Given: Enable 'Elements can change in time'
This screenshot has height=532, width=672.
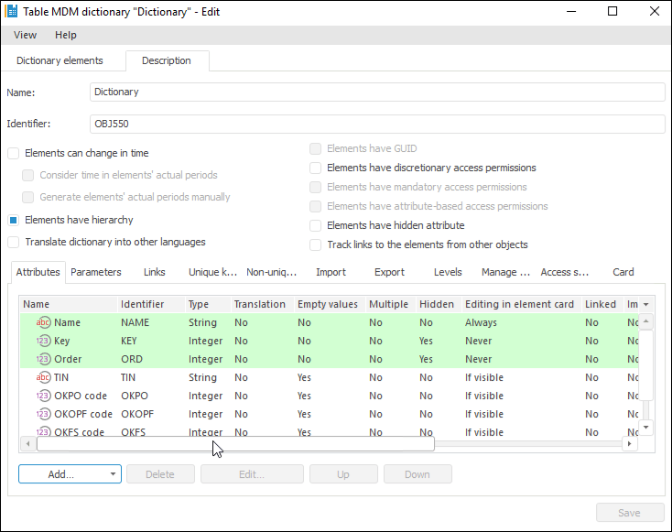Looking at the screenshot, I should [13, 153].
